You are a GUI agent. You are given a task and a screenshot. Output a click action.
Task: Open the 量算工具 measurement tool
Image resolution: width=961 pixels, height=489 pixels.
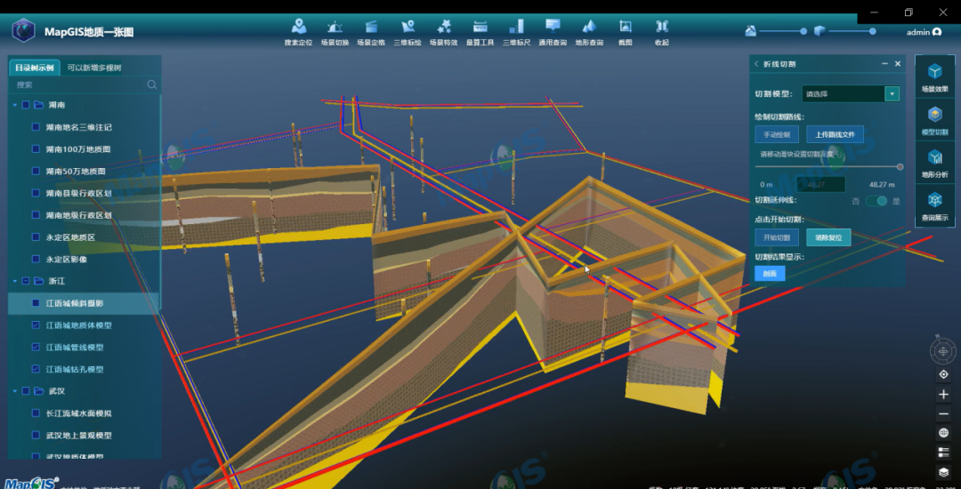pyautogui.click(x=480, y=32)
